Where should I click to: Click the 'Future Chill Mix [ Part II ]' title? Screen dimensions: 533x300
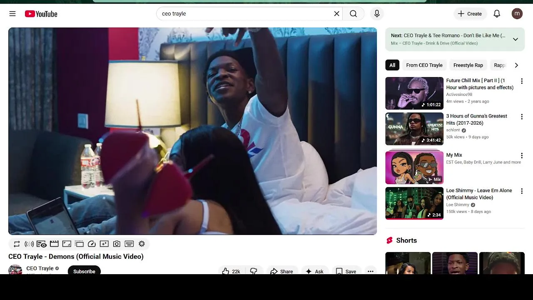480,84
